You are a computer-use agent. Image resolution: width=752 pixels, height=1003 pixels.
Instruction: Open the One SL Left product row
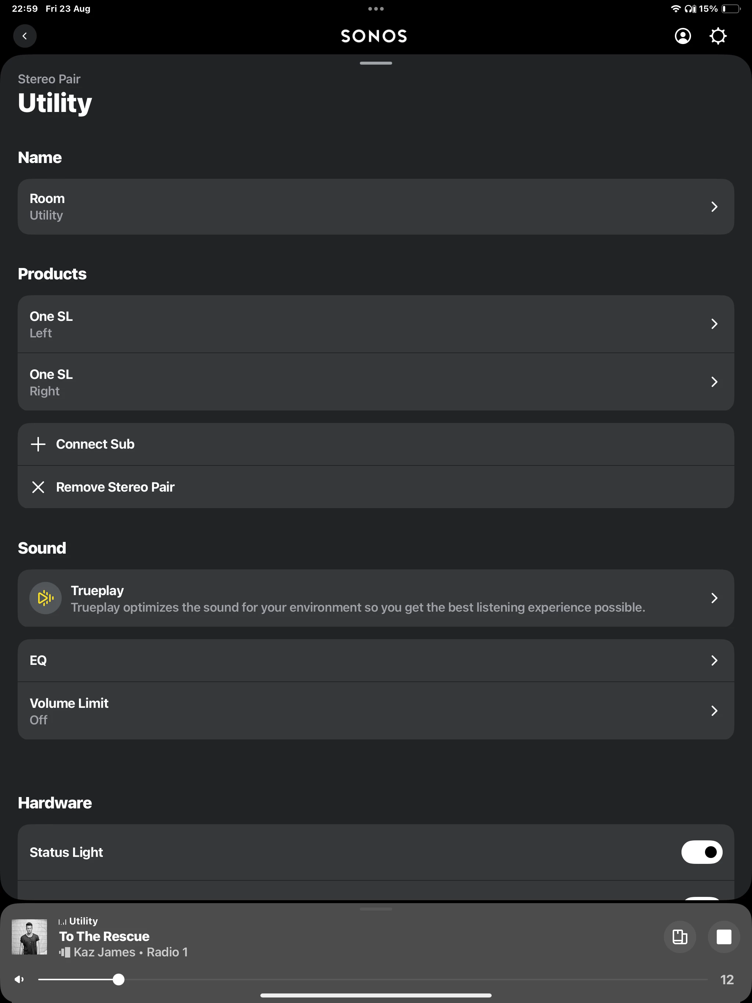pyautogui.click(x=376, y=324)
